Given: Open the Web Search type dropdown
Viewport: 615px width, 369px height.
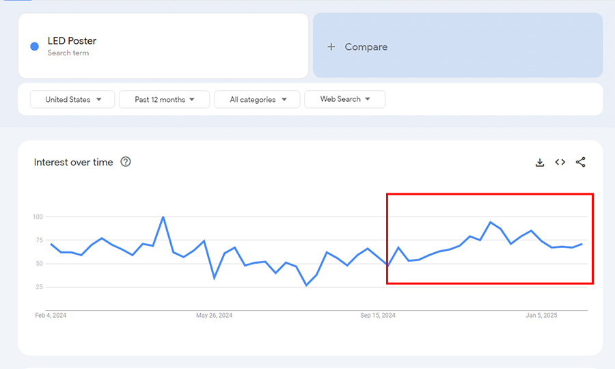Looking at the screenshot, I should [x=345, y=100].
